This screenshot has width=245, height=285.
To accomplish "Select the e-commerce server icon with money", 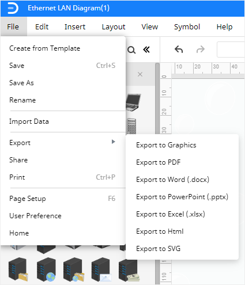I will click(x=129, y=270).
